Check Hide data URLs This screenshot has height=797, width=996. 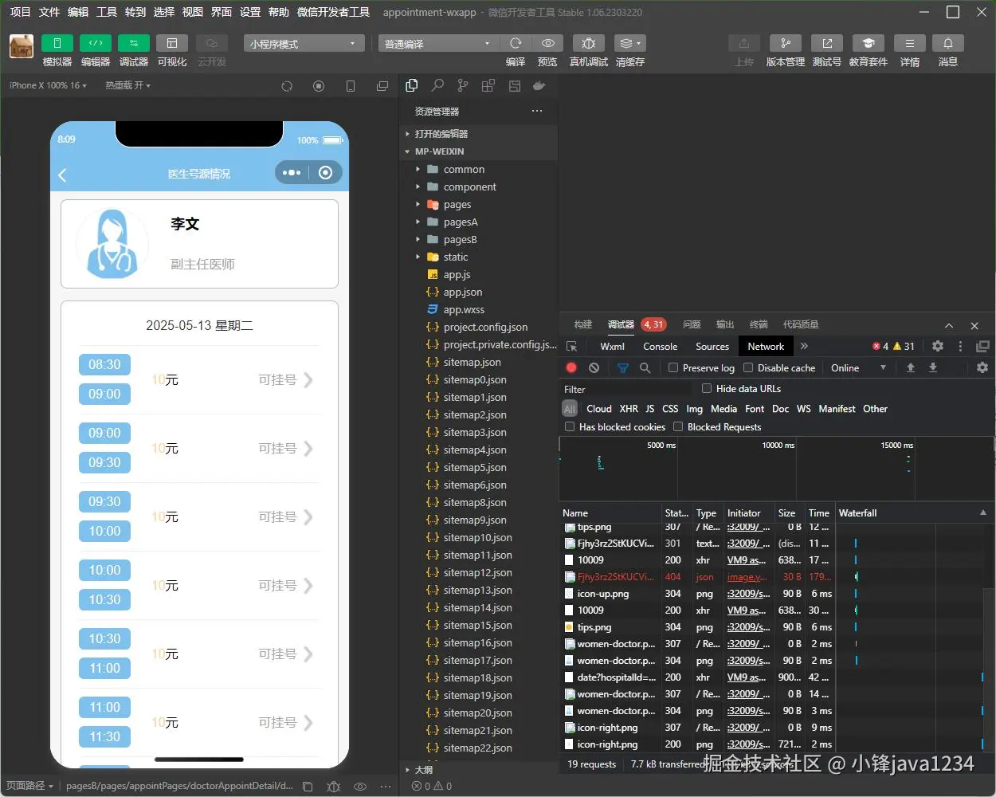point(707,388)
